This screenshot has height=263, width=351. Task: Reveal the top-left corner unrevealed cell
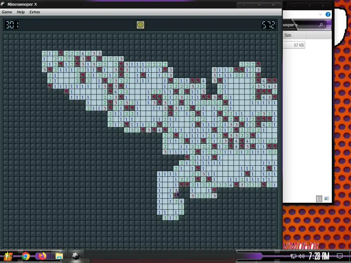point(6,37)
